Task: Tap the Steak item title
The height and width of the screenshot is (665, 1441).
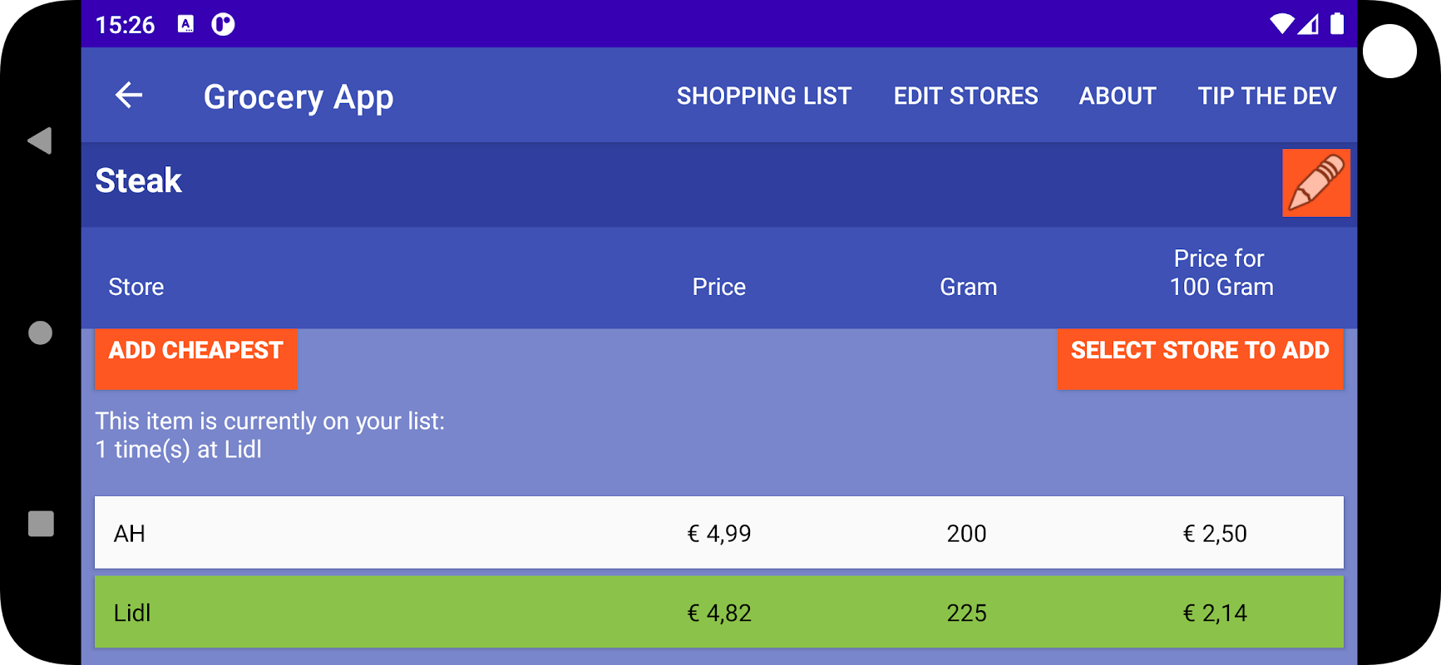Action: click(139, 181)
